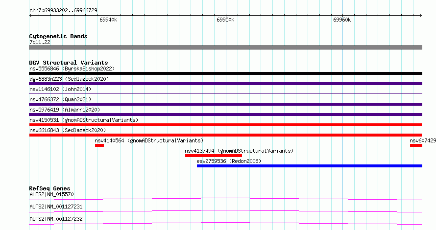
Task: Click the dgv6883n223 purple variant bar
Action: [x=225, y=84]
